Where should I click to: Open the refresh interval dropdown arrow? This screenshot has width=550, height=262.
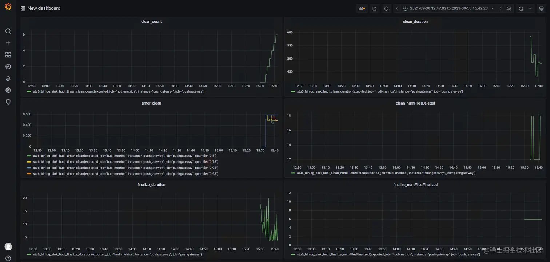530,8
